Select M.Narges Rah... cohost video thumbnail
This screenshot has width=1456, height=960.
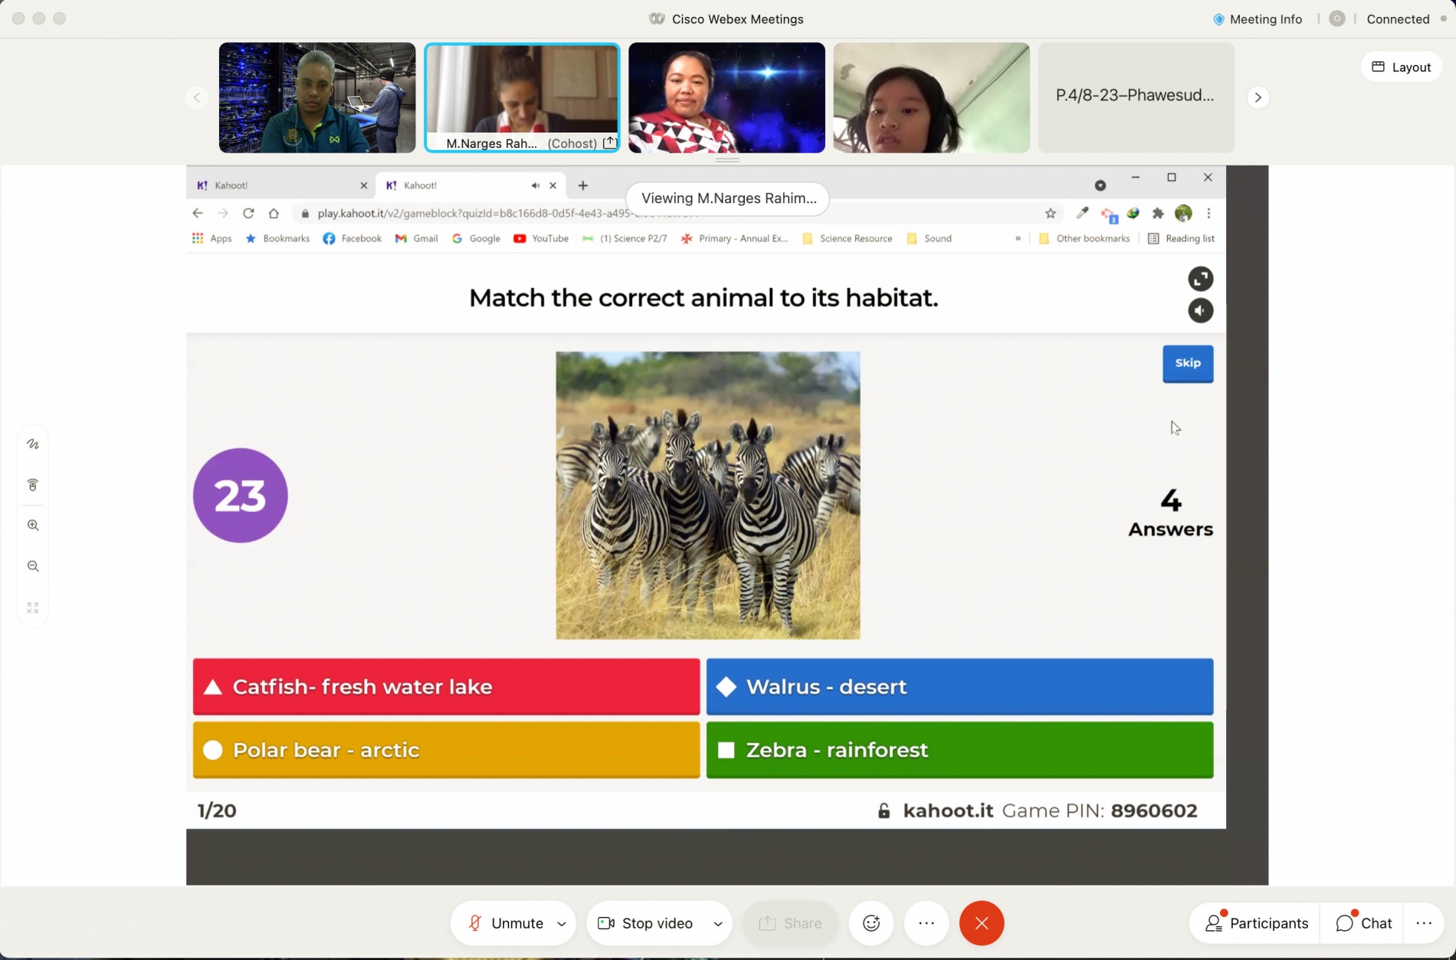pyautogui.click(x=522, y=97)
